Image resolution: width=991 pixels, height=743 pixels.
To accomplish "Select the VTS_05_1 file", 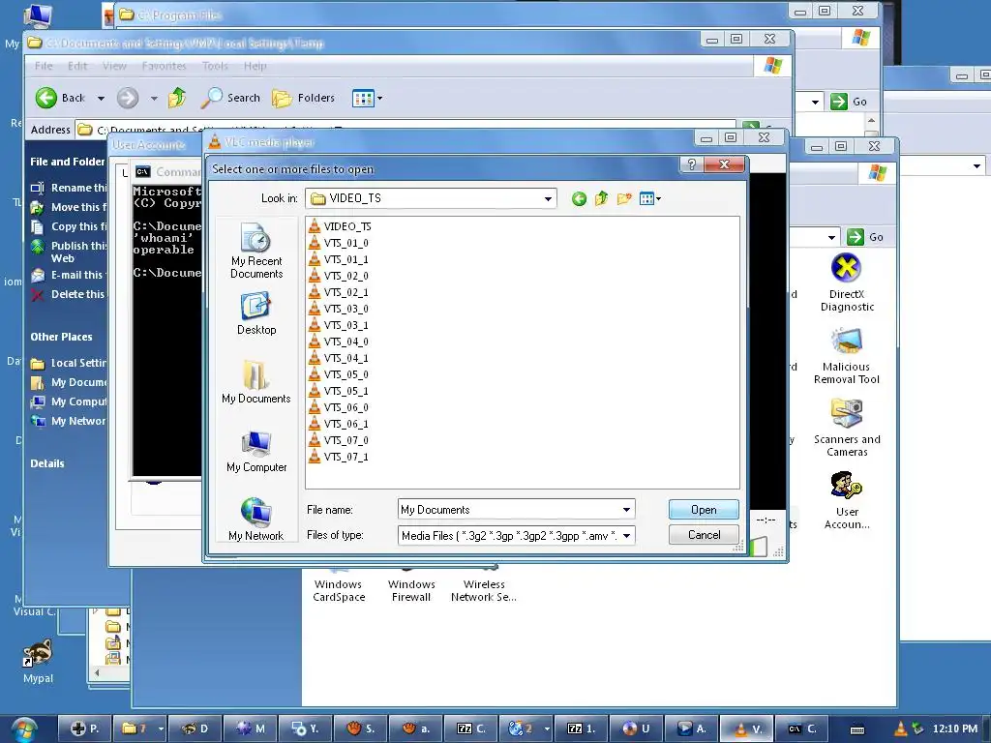I will click(338, 391).
